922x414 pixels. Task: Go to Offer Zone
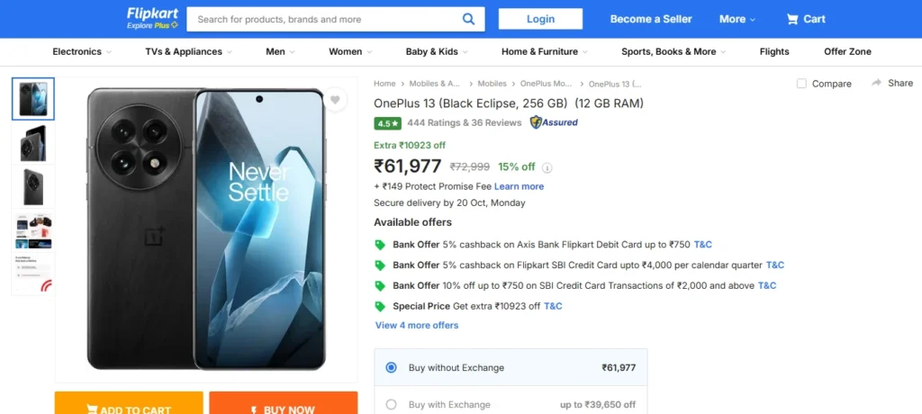tap(847, 51)
